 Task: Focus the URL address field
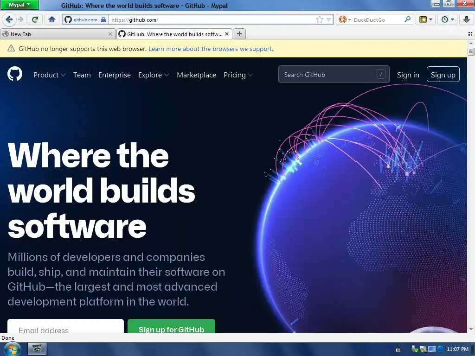point(212,19)
